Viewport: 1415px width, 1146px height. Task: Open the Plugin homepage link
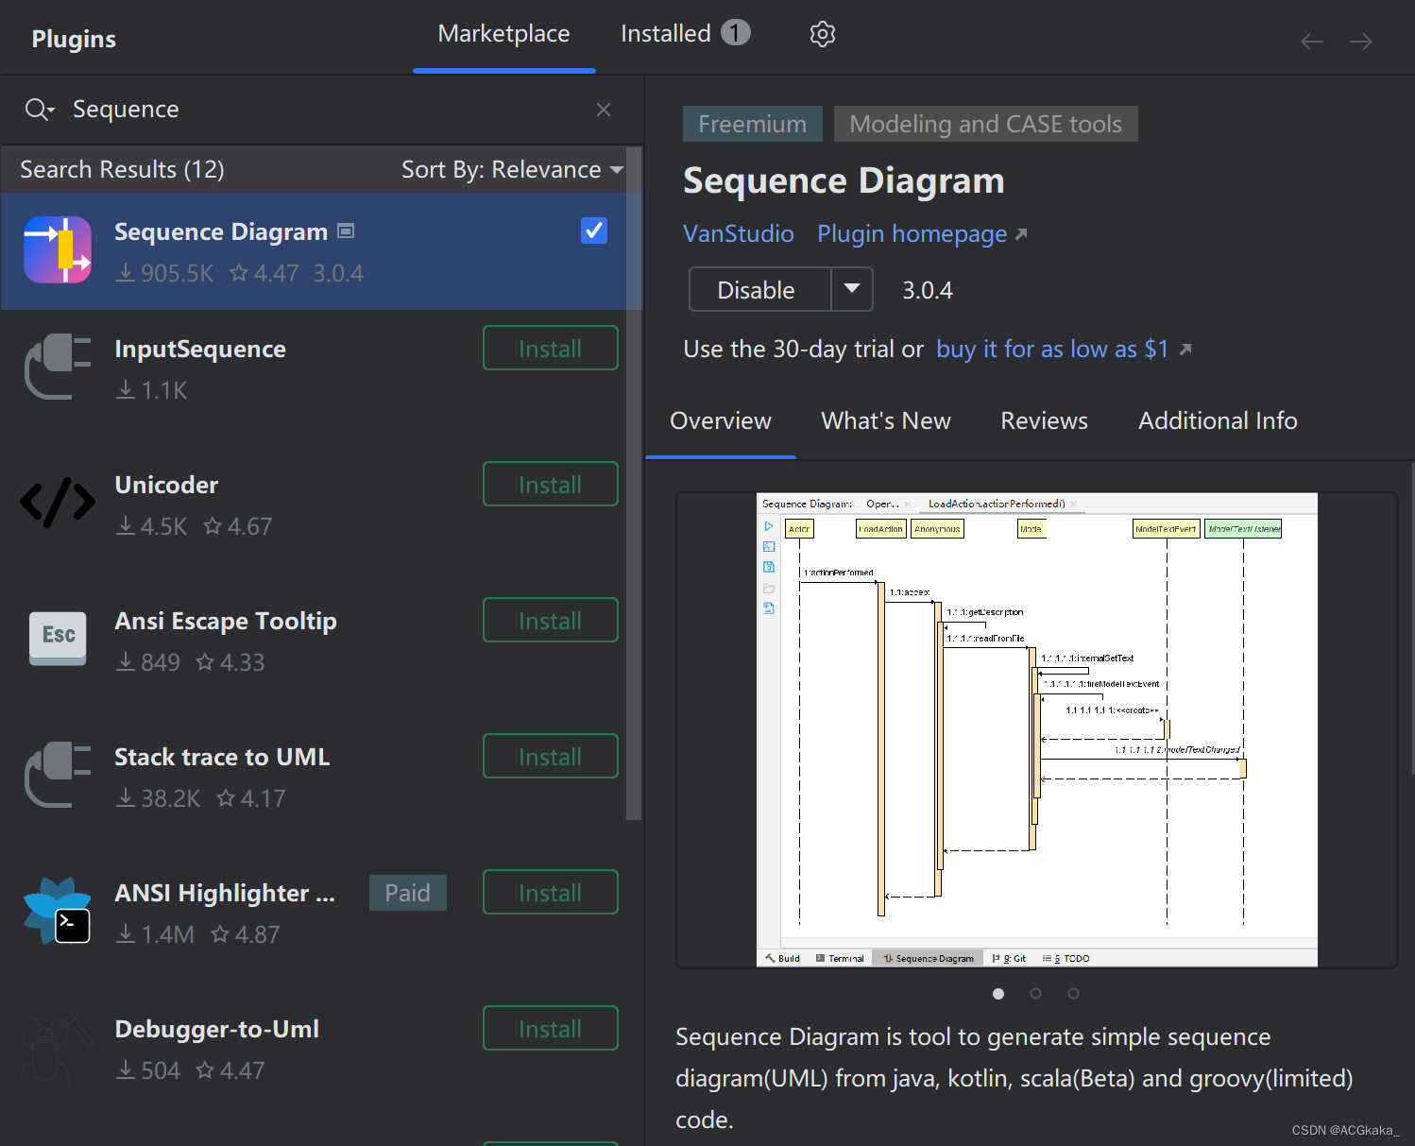click(x=922, y=234)
